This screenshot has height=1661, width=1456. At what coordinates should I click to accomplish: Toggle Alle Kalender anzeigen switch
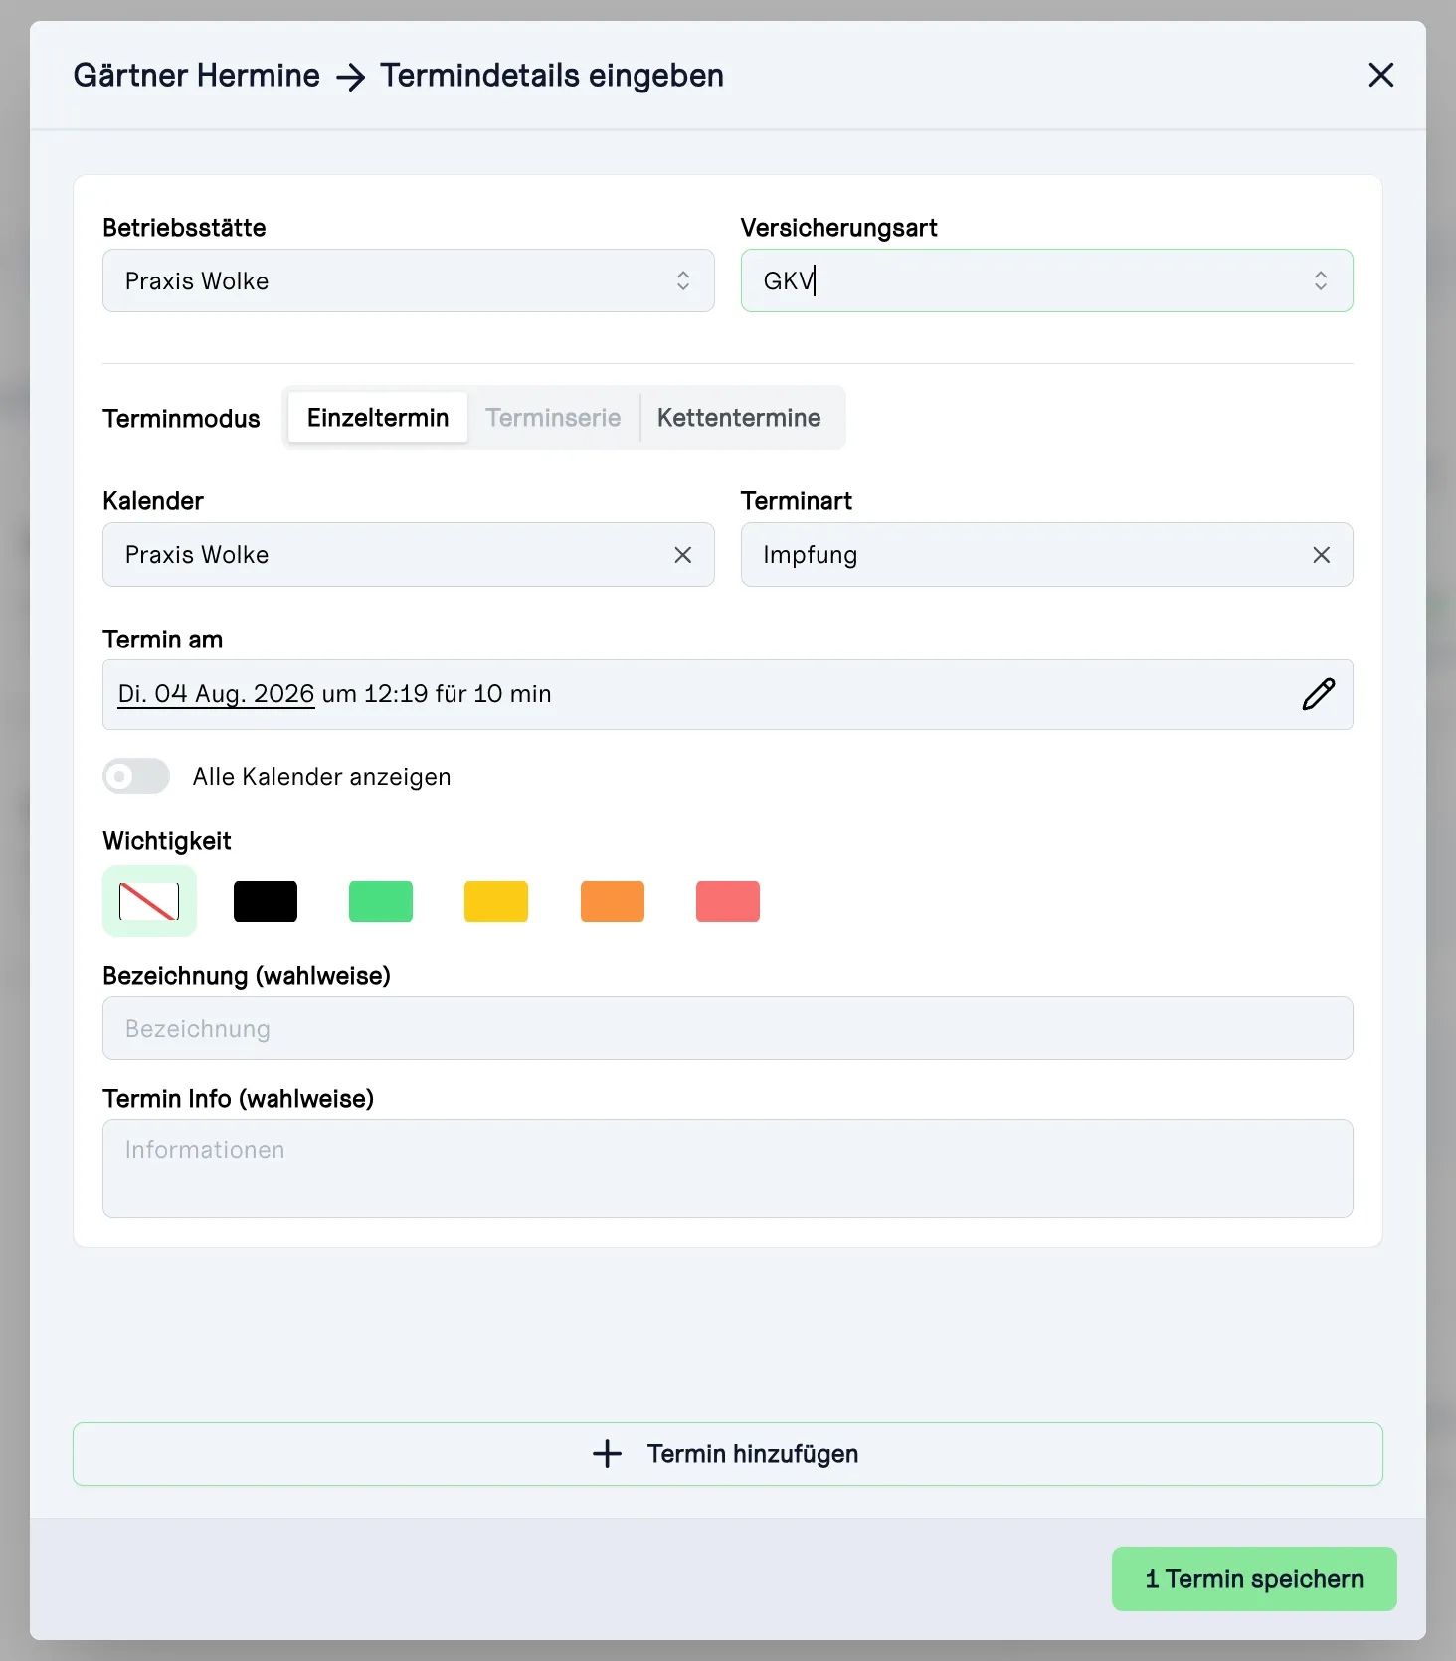(136, 776)
